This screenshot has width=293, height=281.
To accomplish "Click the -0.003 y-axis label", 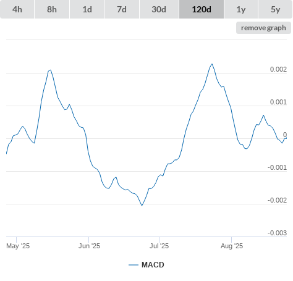I will [277, 233].
